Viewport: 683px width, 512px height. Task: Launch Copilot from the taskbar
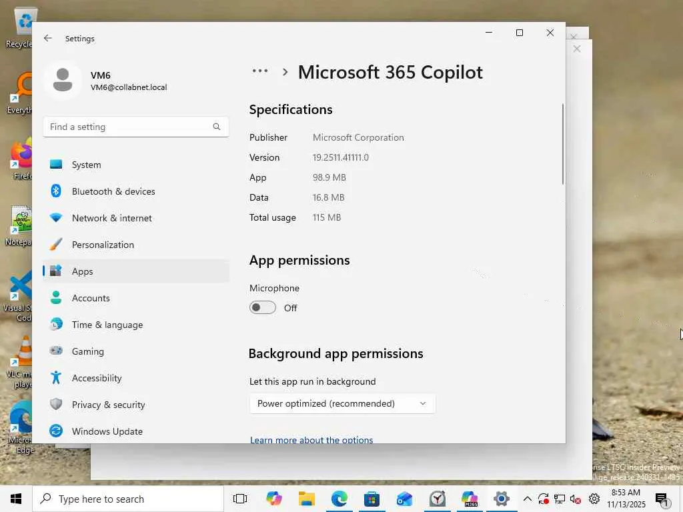[274, 499]
